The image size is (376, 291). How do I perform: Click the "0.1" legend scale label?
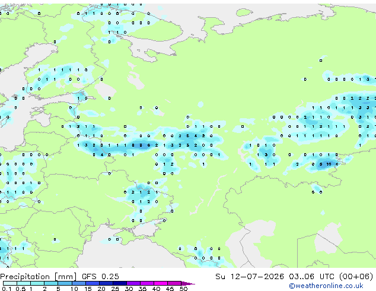click(7, 289)
